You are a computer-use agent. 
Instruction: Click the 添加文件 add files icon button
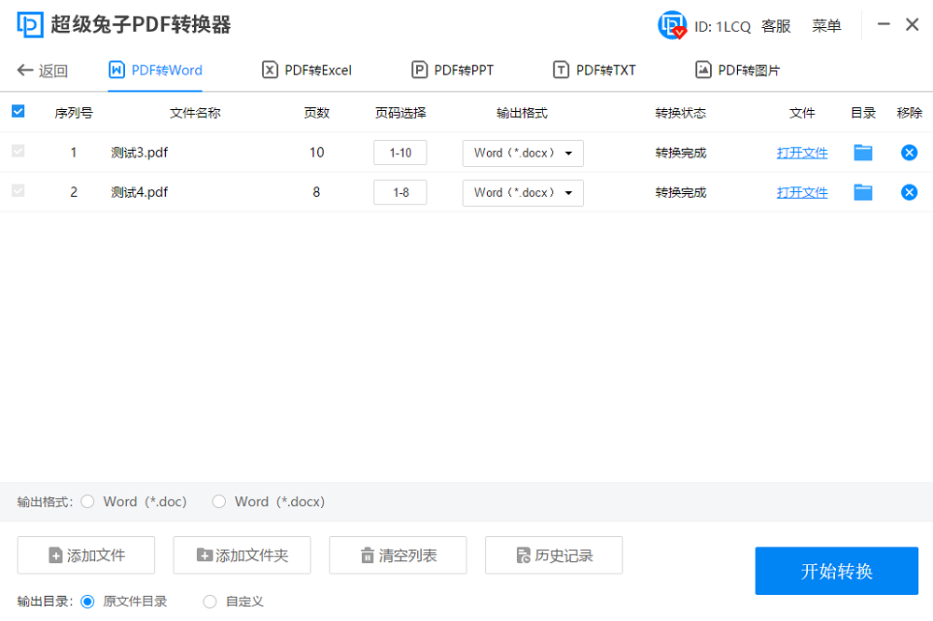86,555
